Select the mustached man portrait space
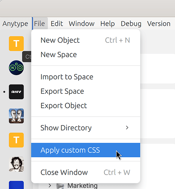 tap(16, 164)
